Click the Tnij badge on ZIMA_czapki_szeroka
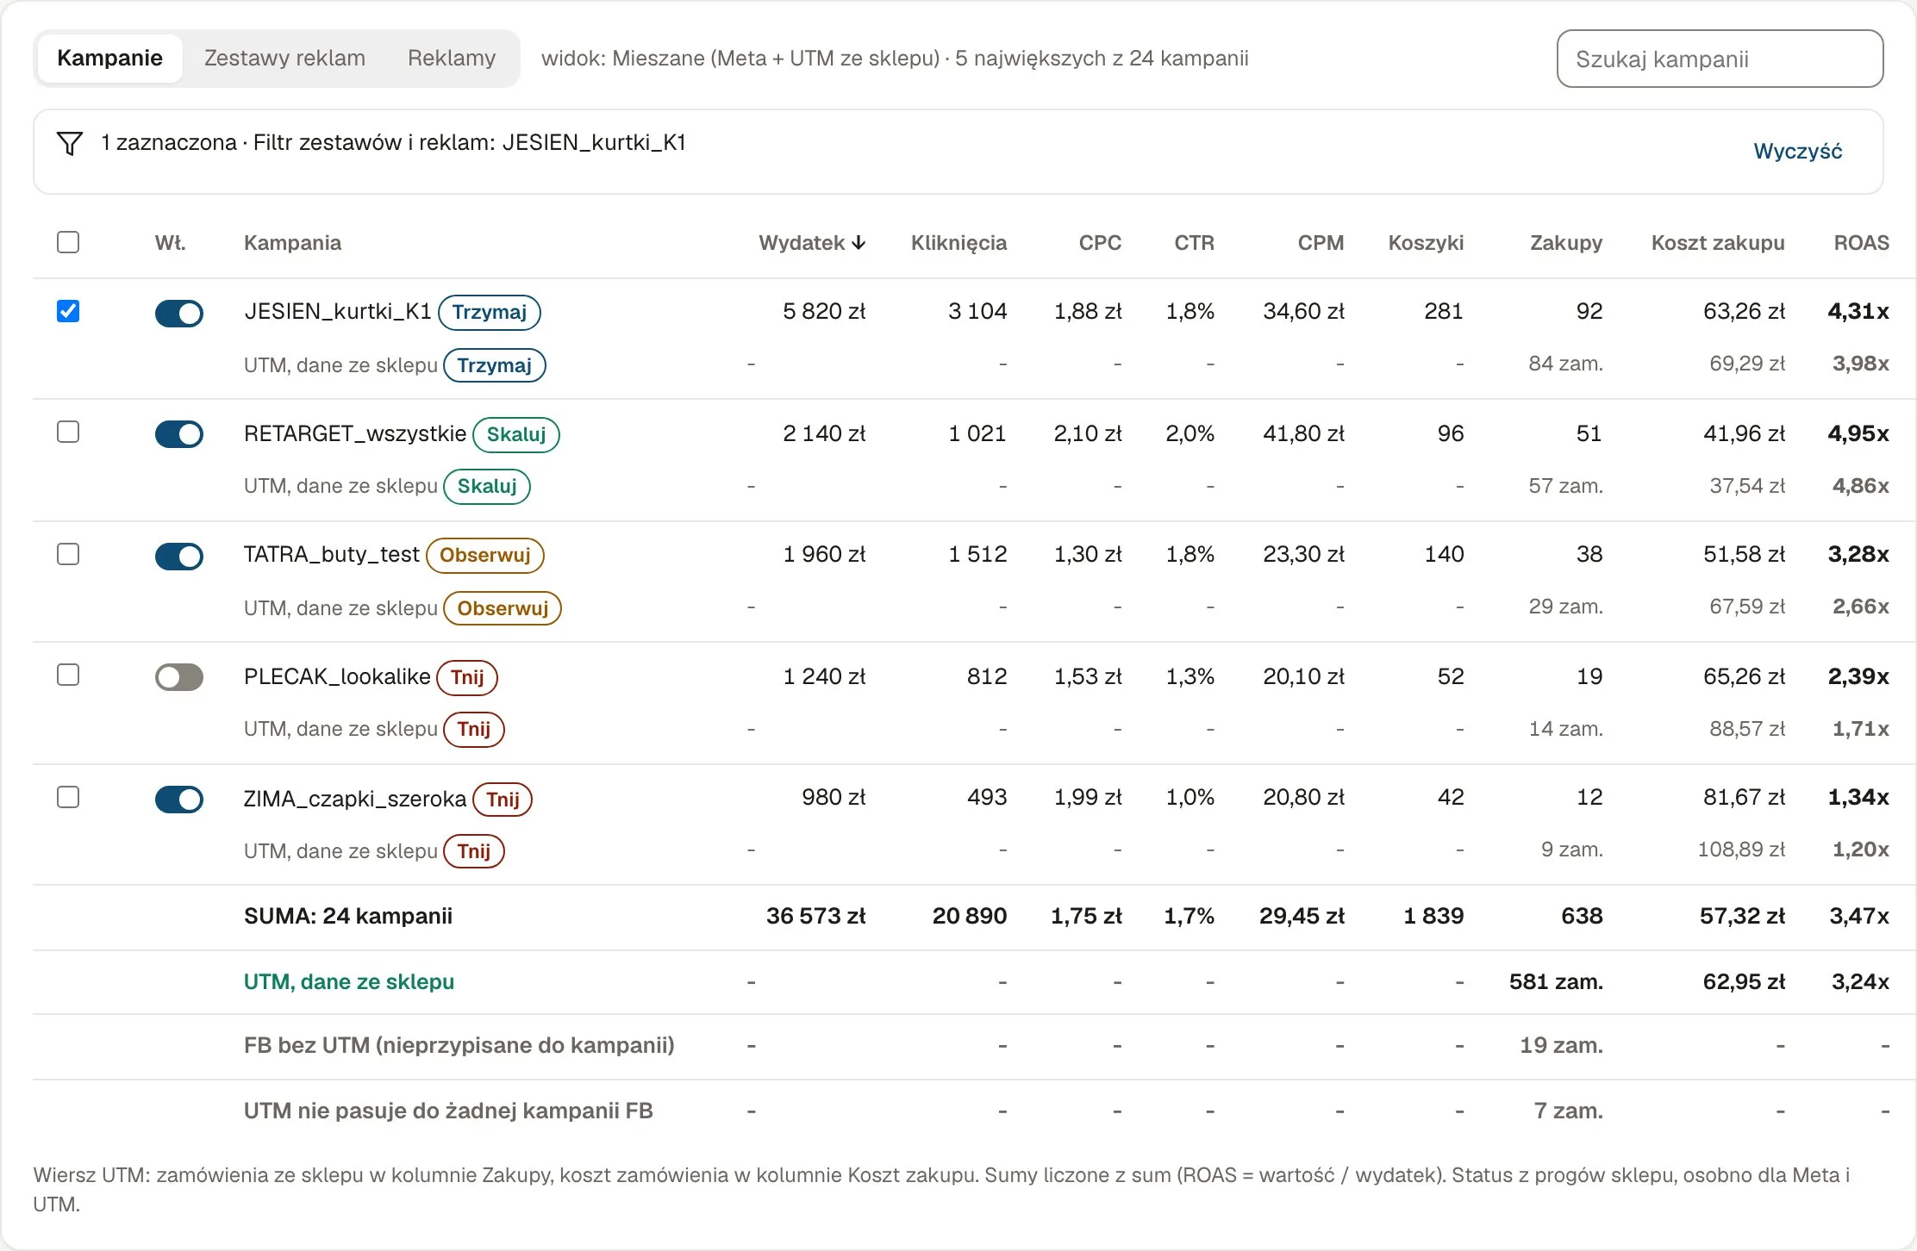Image resolution: width=1917 pixels, height=1251 pixels. coord(503,800)
